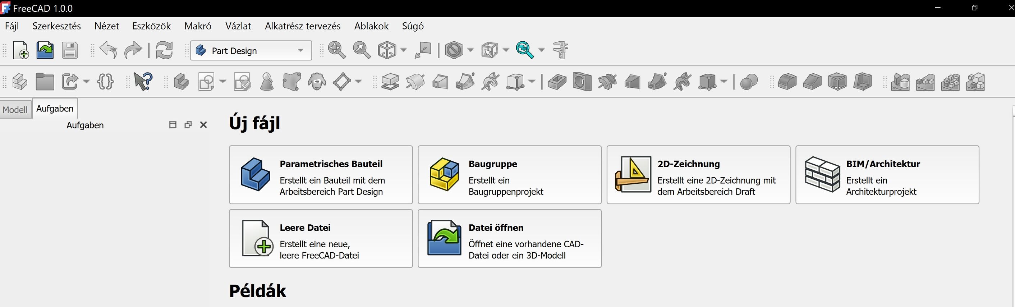Image resolution: width=1015 pixels, height=307 pixels.
Task: Click the open file folder toolbar icon
Action: click(45, 50)
